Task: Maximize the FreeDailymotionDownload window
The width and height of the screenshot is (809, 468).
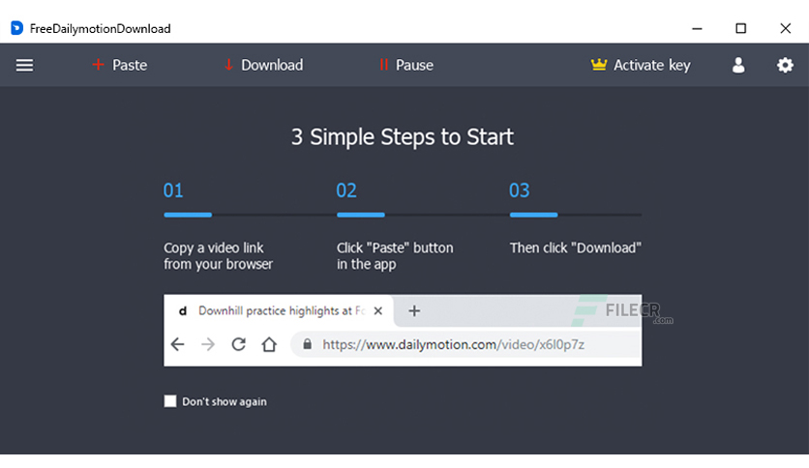Action: point(741,28)
